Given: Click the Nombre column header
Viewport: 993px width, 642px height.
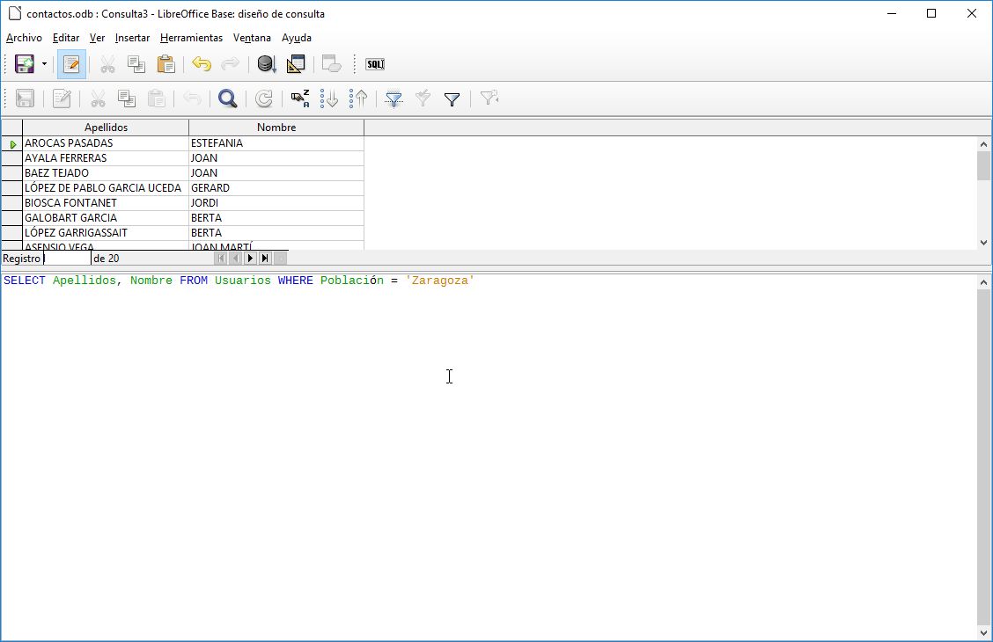Looking at the screenshot, I should (276, 128).
